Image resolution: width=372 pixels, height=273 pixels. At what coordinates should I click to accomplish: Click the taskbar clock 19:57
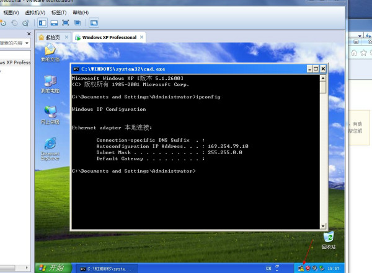(x=334, y=268)
